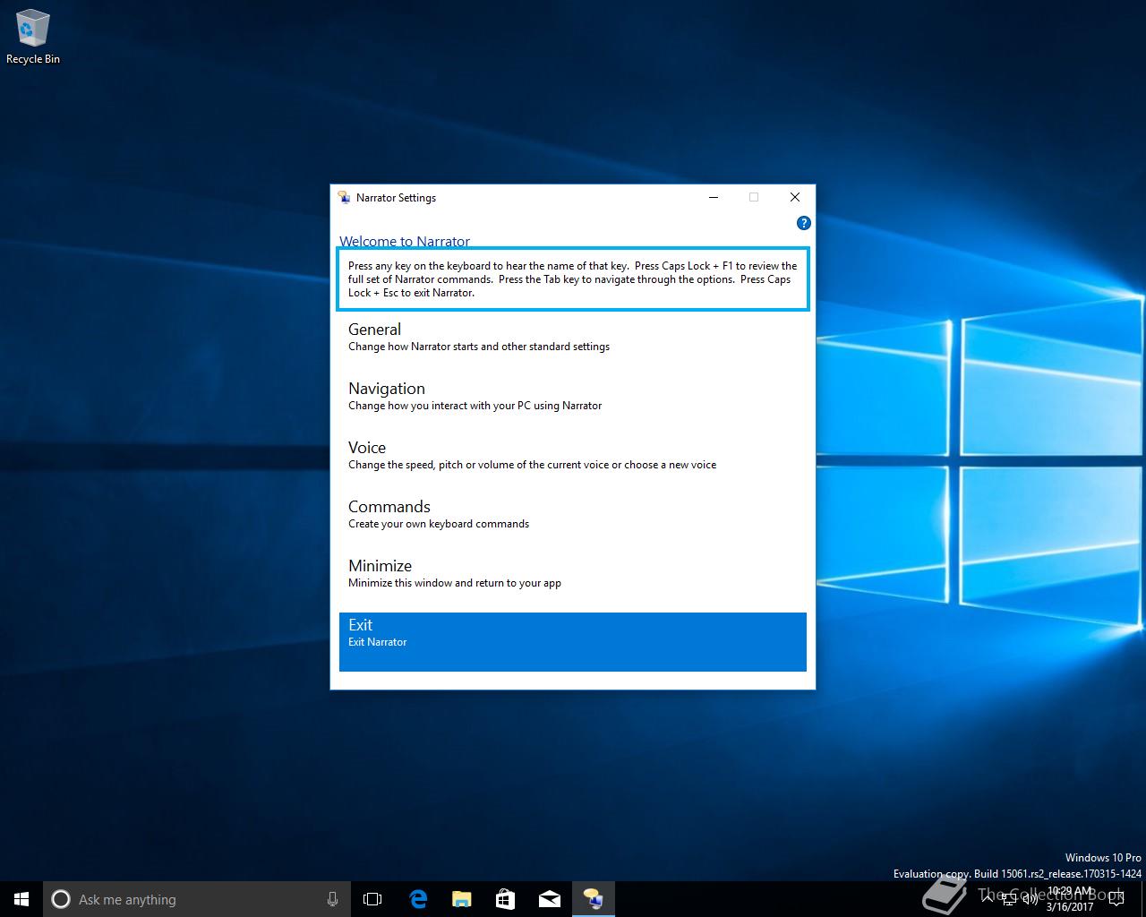The height and width of the screenshot is (917, 1146).
Task: Open the Recycle Bin desktop icon
Action: click(x=32, y=38)
